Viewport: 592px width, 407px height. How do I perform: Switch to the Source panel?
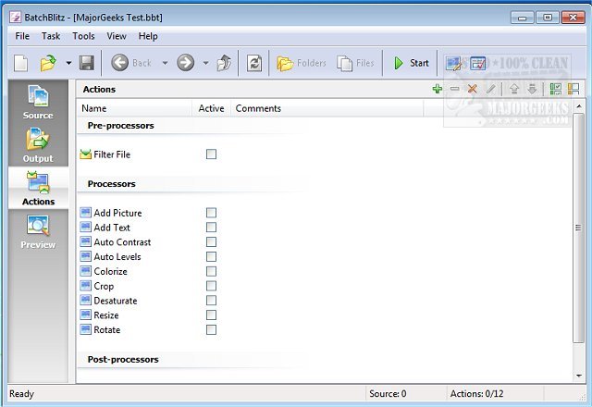38,102
